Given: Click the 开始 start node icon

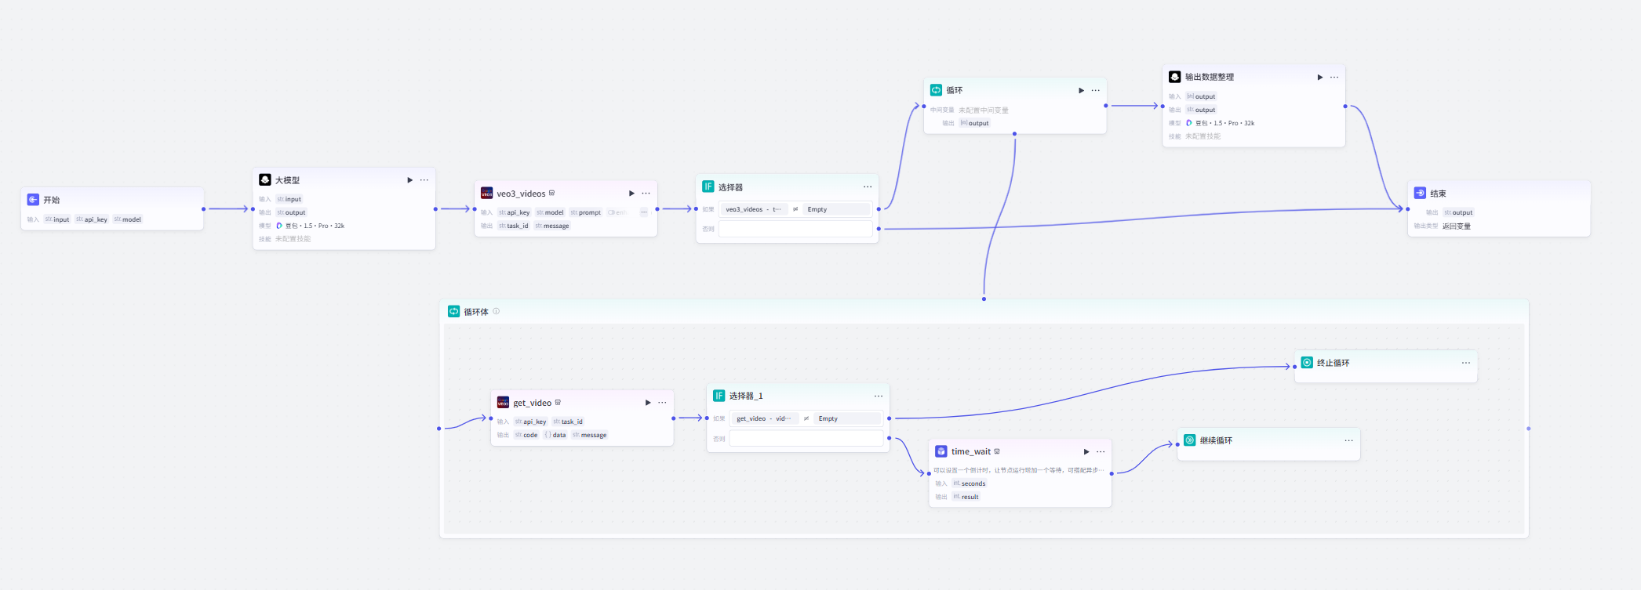Looking at the screenshot, I should pyautogui.click(x=33, y=200).
